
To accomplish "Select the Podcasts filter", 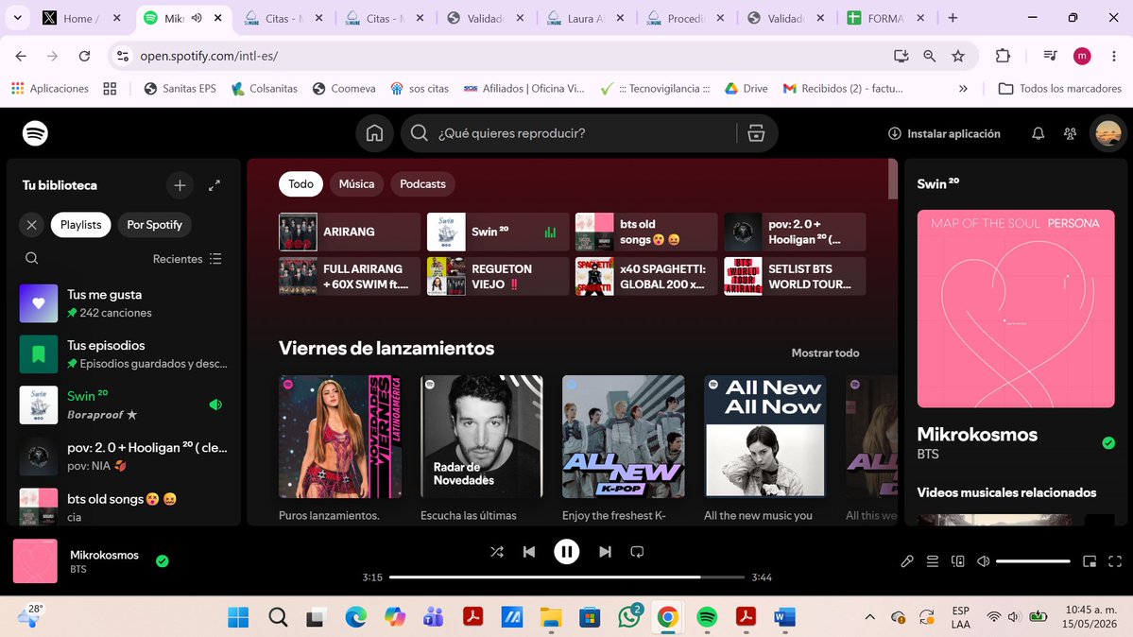I will 422,183.
